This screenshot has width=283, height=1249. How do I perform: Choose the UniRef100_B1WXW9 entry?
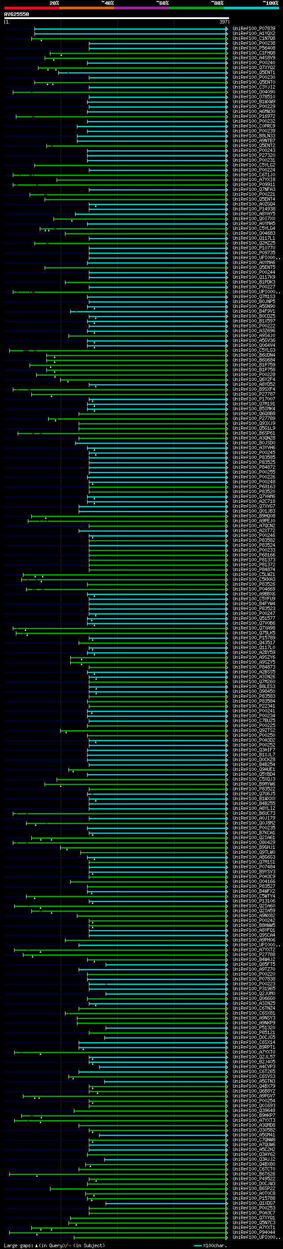(x=253, y=102)
